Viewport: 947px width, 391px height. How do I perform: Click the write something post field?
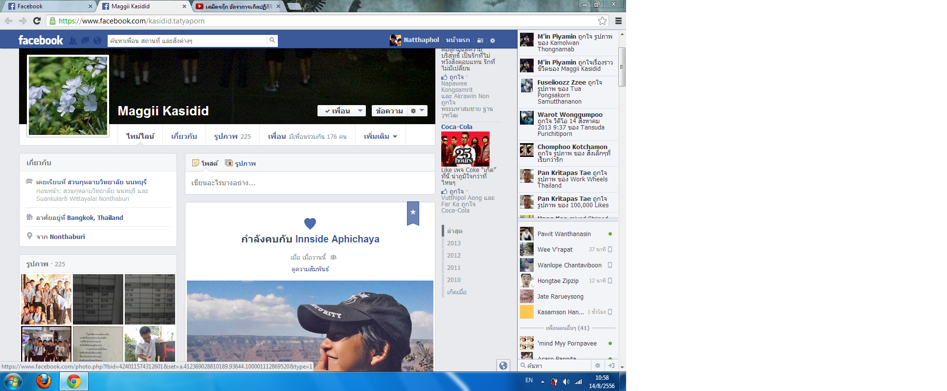click(x=310, y=183)
